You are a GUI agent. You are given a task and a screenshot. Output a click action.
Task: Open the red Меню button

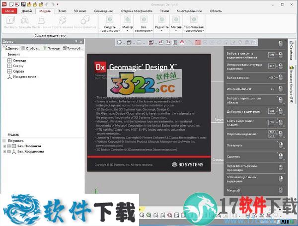click(x=9, y=11)
